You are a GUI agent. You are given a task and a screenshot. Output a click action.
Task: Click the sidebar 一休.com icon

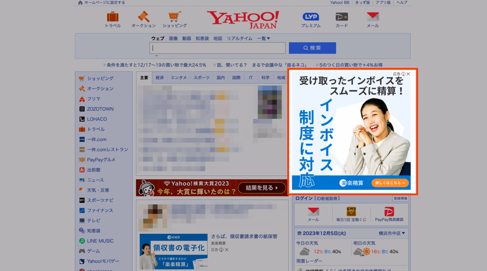82,139
